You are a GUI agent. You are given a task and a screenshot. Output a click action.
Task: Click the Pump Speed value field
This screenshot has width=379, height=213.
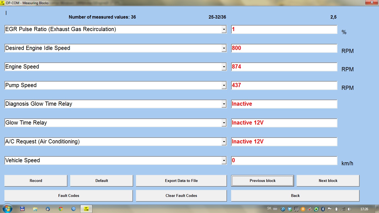tap(284, 85)
